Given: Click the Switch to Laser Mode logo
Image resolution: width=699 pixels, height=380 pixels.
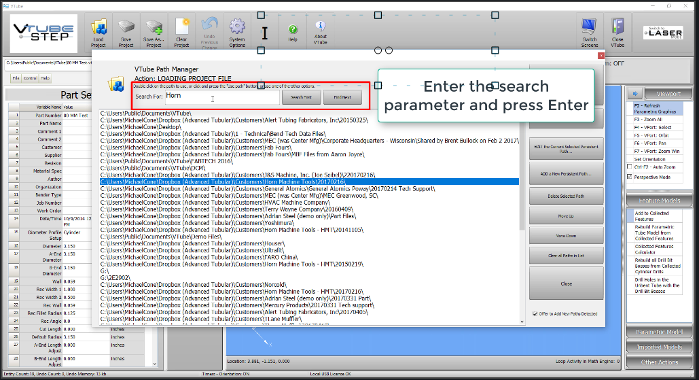Looking at the screenshot, I should 658,32.
